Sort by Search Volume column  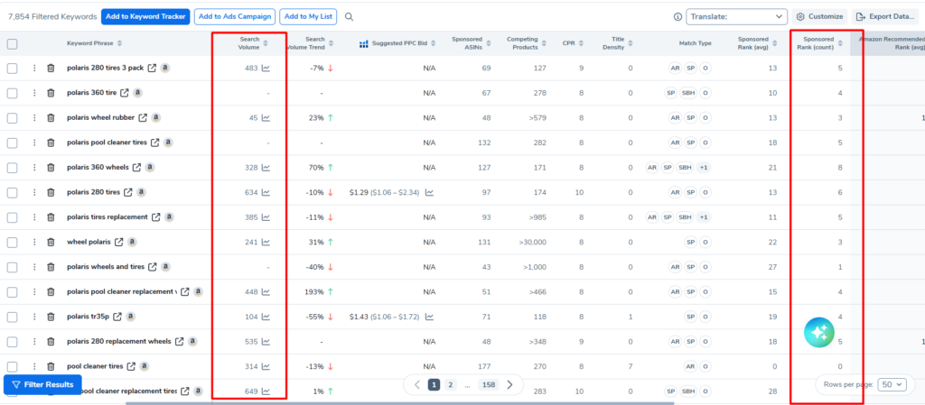pyautogui.click(x=266, y=43)
